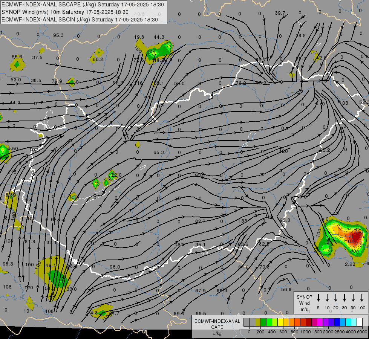
Task: Click the 2500 tick label in CAPE legend
Action: [339, 332]
